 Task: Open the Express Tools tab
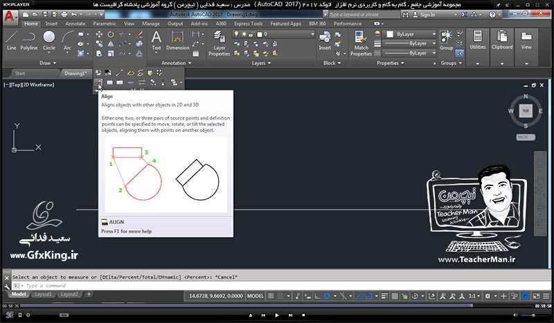[248, 24]
